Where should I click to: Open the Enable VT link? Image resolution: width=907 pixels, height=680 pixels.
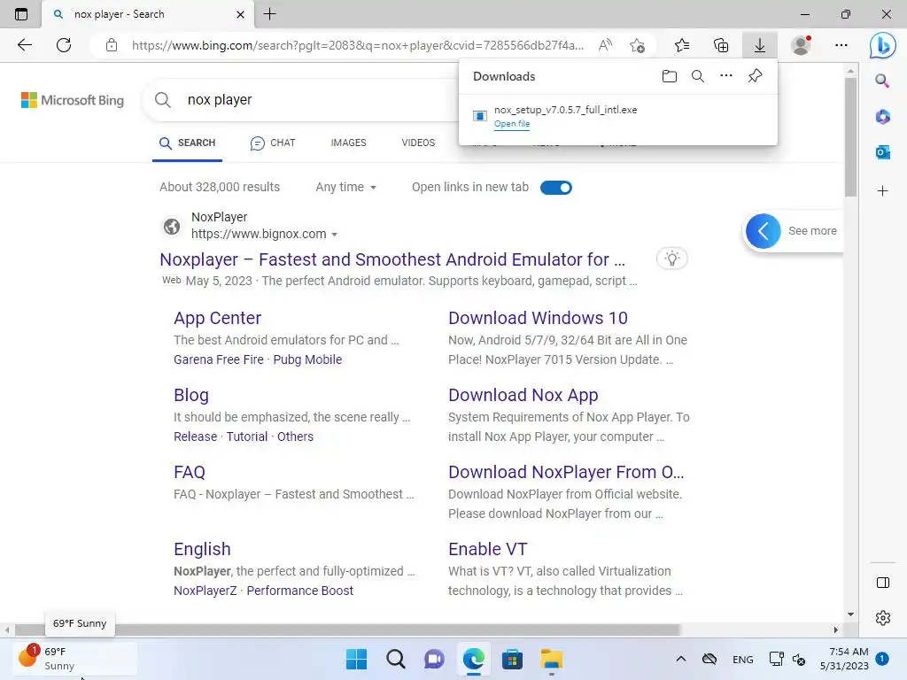point(488,549)
